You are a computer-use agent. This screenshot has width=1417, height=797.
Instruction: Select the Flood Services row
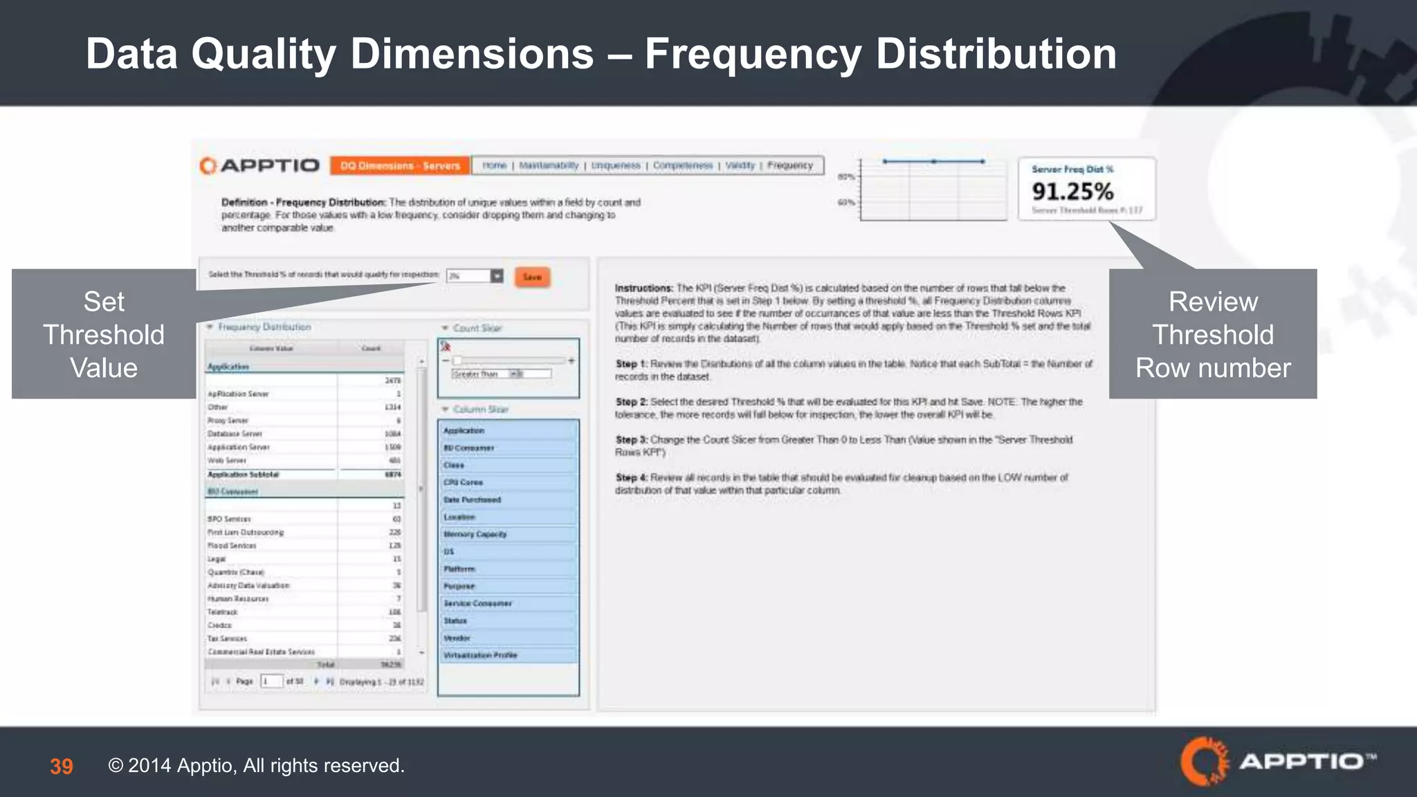304,546
